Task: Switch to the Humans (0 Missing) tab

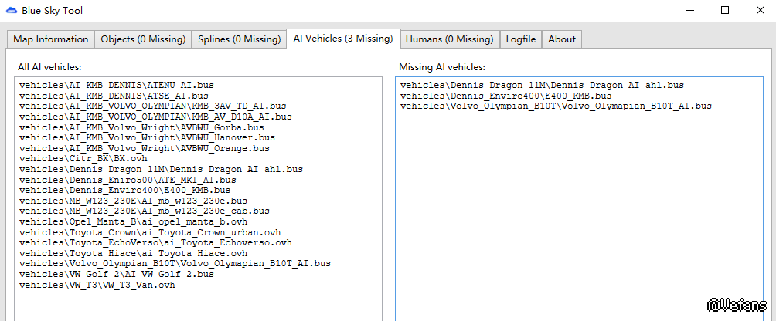Action: [449, 39]
